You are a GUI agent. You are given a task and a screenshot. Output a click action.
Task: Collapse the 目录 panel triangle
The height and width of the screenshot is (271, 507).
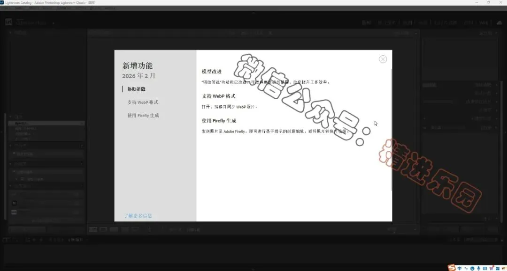(10, 117)
